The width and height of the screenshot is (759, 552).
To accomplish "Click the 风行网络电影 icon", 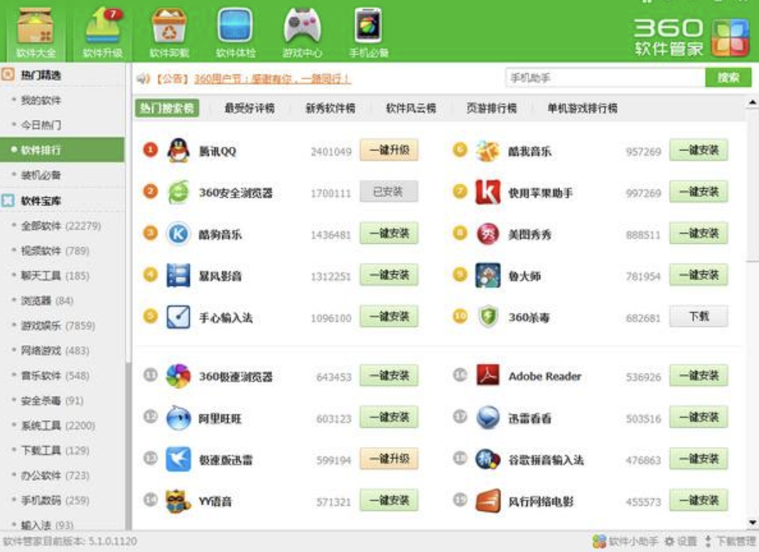I will point(488,501).
